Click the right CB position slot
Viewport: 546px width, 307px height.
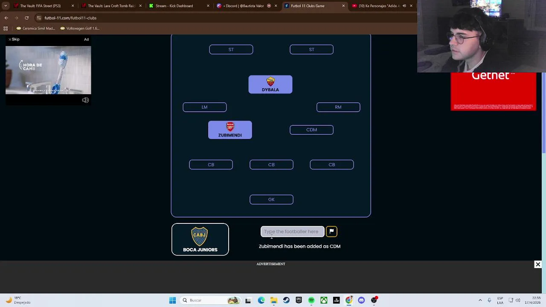tap(332, 165)
